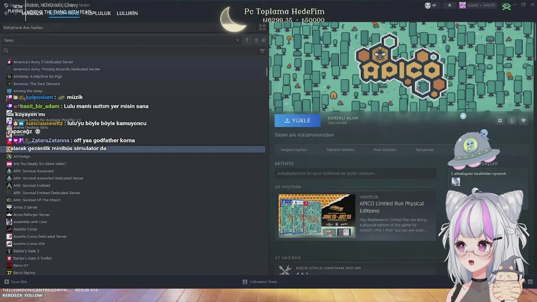Open Mağaza Sayfası link
This screenshot has height=302, width=537.
pyautogui.click(x=294, y=150)
